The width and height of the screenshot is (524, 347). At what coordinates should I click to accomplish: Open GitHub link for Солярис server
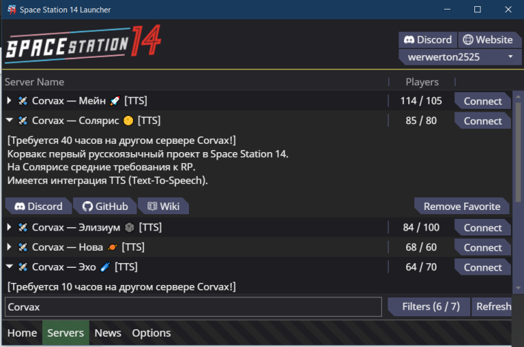click(105, 207)
